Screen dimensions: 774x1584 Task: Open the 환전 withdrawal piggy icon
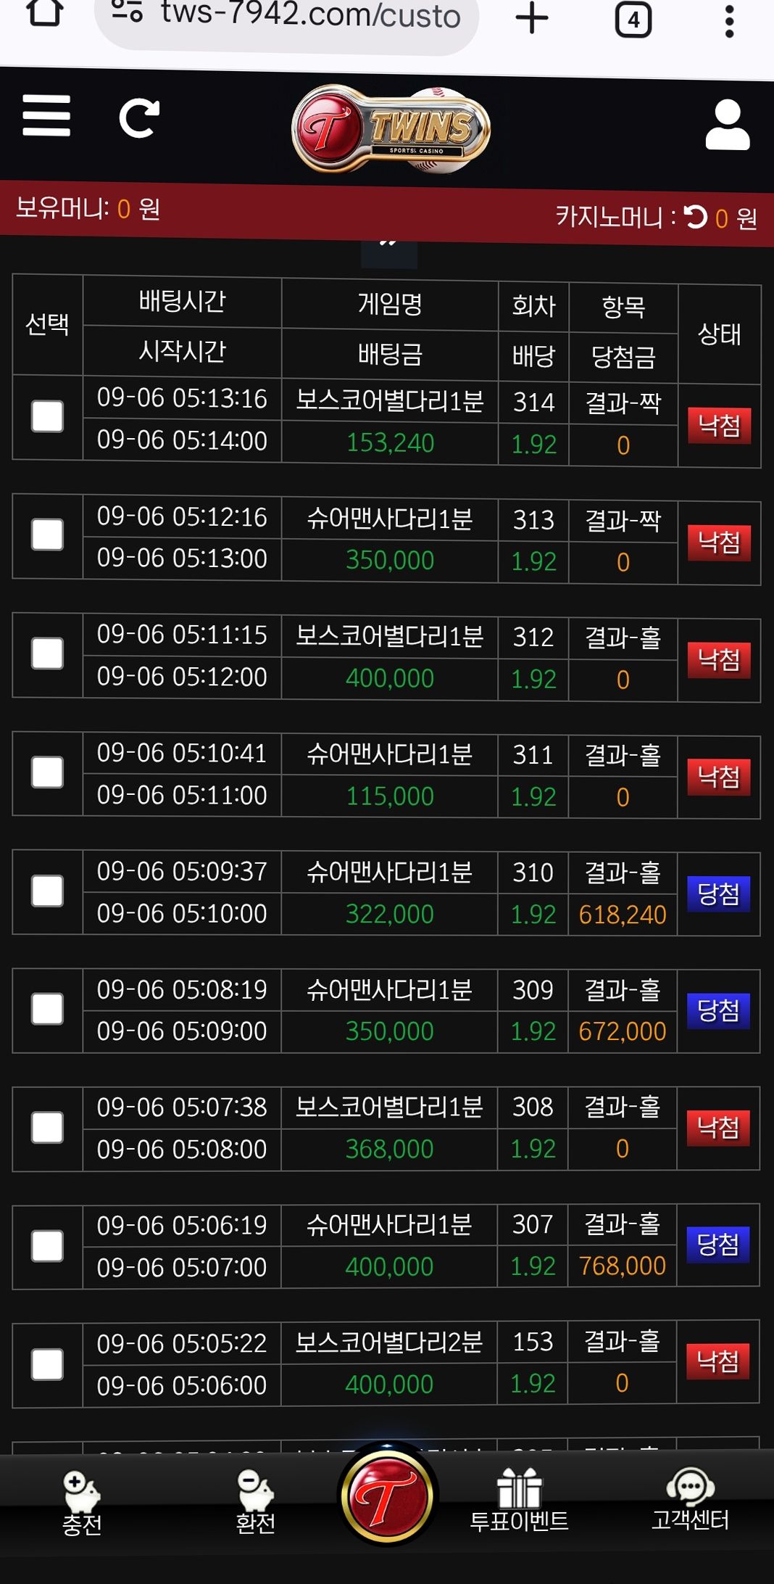[255, 1493]
